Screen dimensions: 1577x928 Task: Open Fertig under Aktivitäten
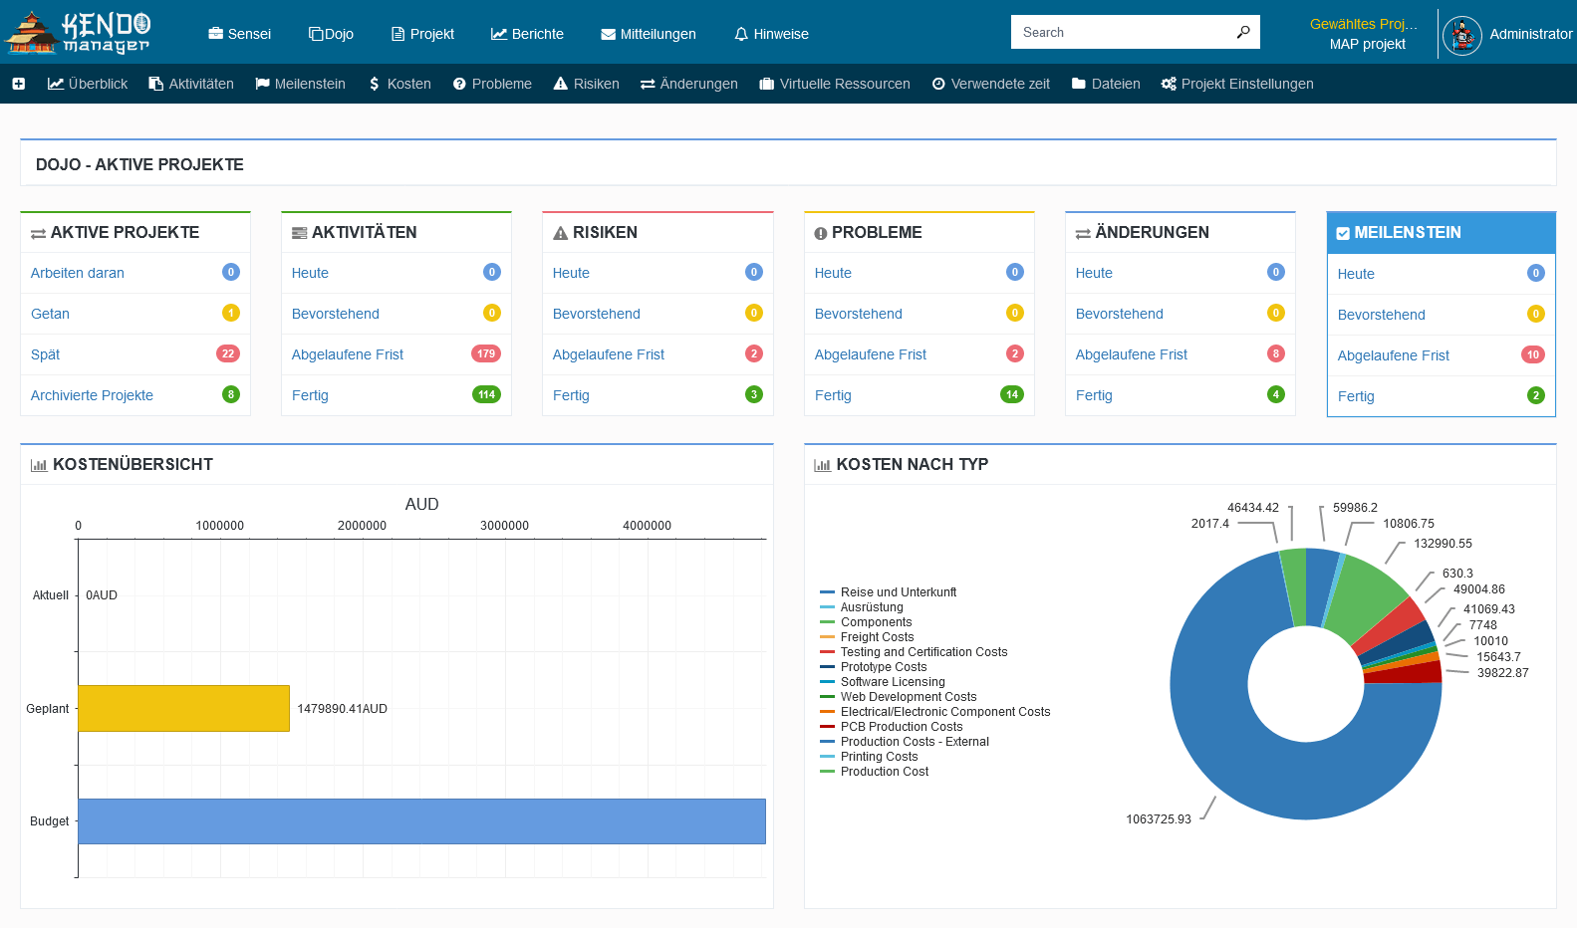(x=310, y=395)
